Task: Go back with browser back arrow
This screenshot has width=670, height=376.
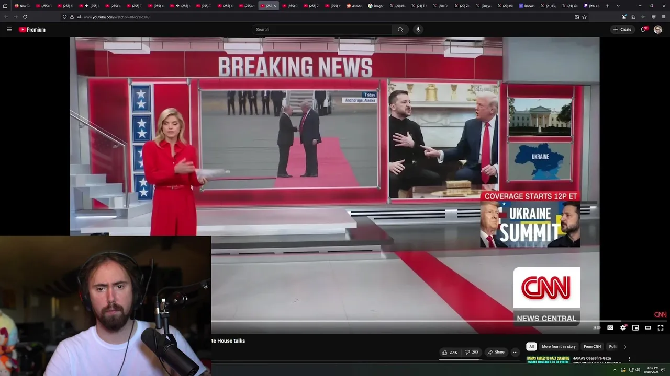Action: (x=6, y=17)
